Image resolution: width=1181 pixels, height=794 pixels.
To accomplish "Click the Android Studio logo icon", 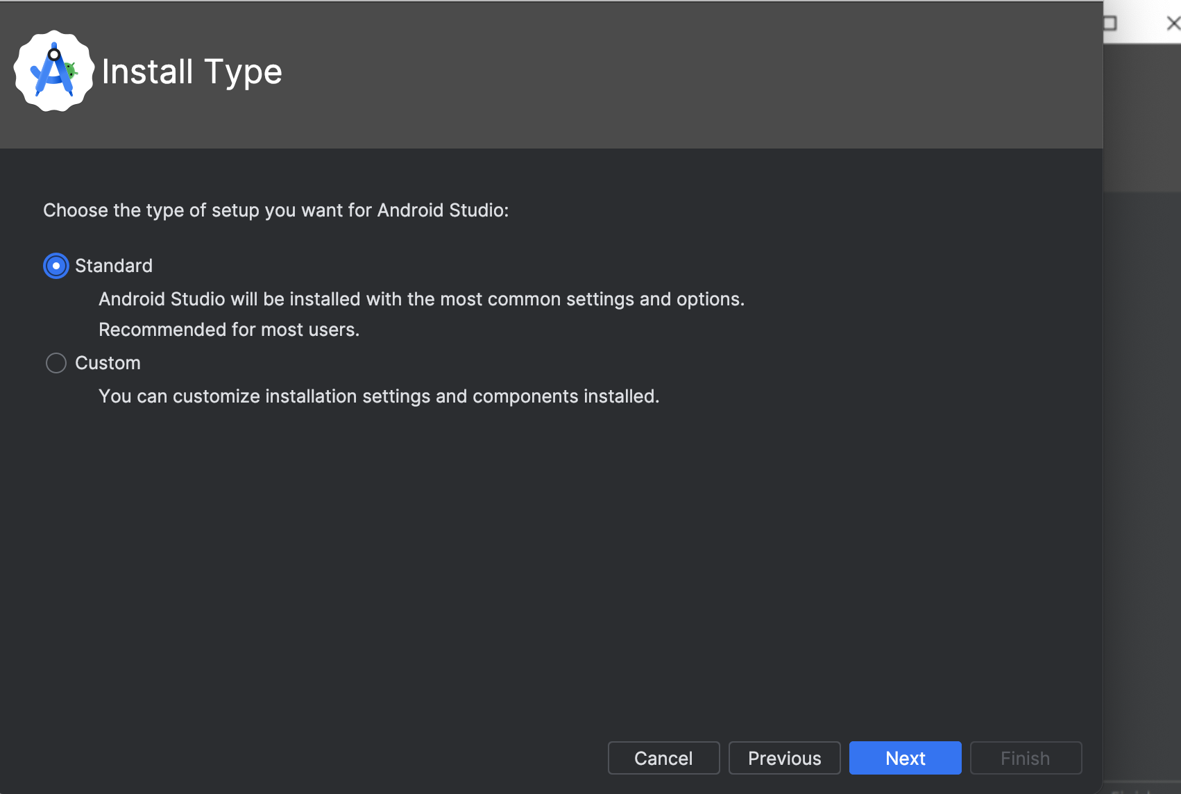I will 54,71.
